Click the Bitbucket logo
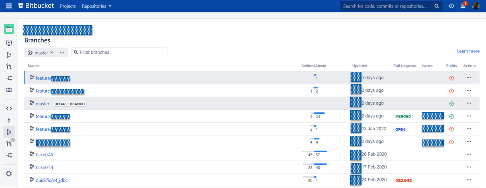Viewport: 486px width, 188px height. pos(37,6)
